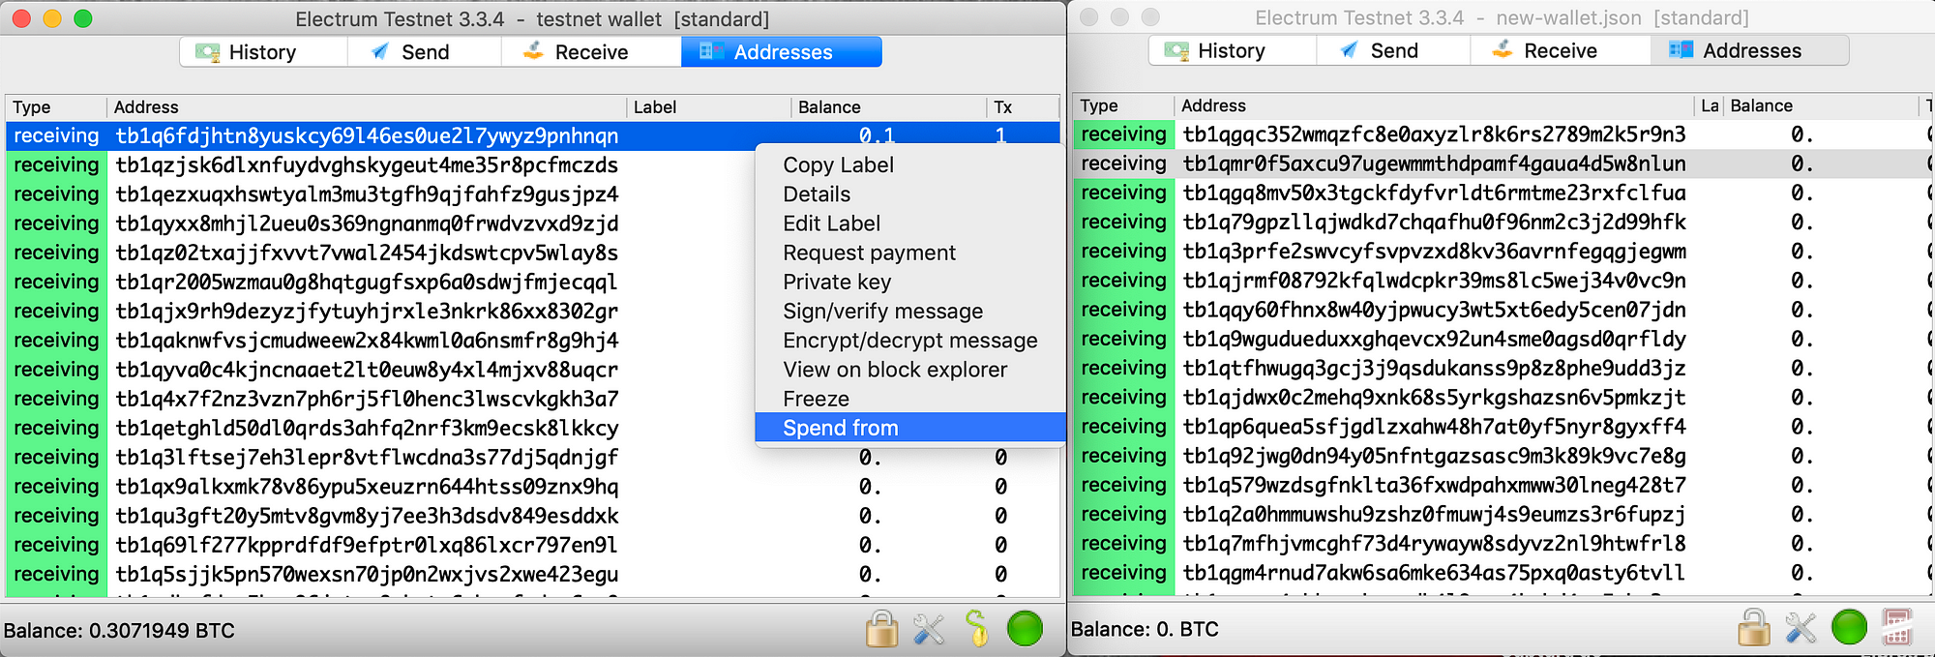The height and width of the screenshot is (657, 1935).
Task: Open network status green circle, testnet wallet
Action: [x=1025, y=629]
